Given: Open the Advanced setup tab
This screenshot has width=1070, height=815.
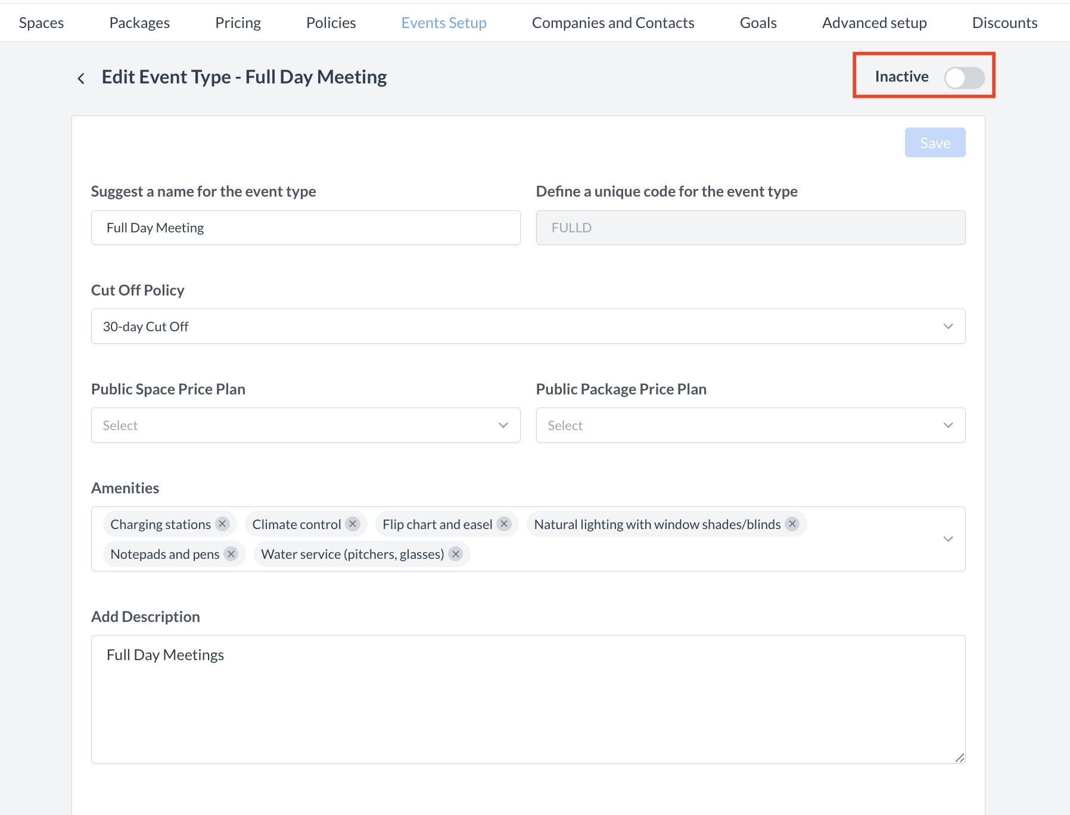Looking at the screenshot, I should tap(874, 23).
